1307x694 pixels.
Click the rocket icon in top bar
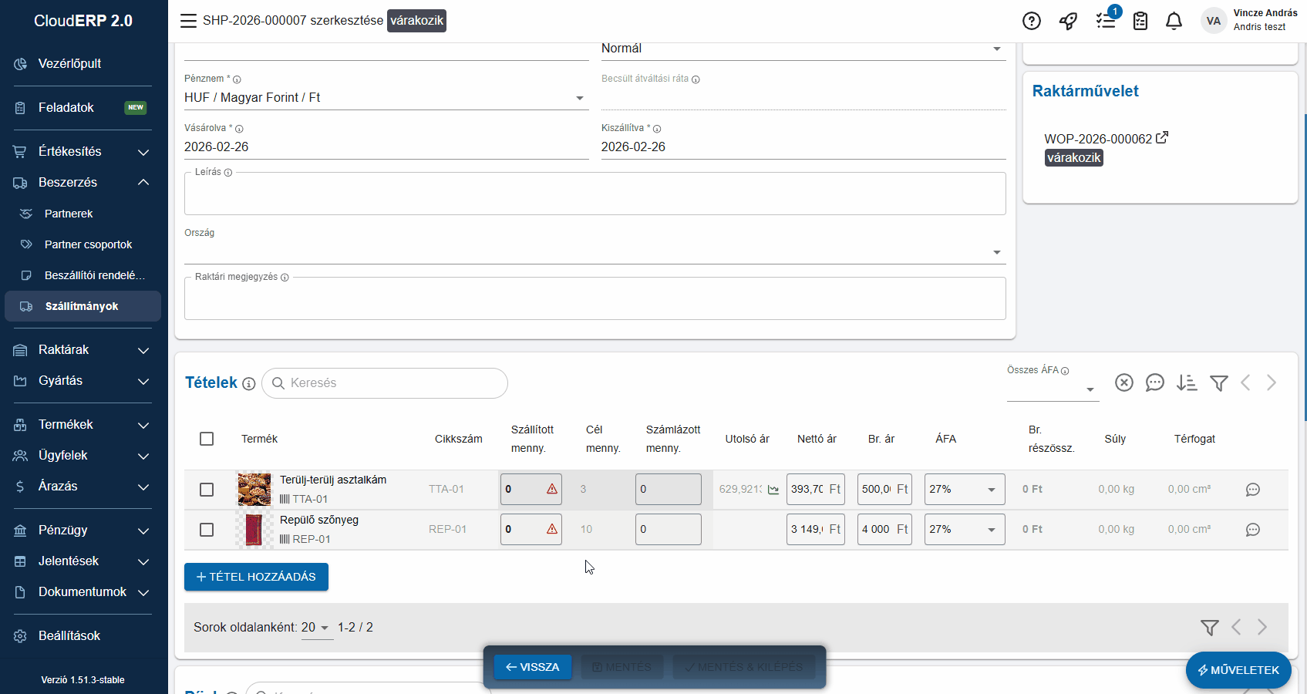click(x=1068, y=21)
